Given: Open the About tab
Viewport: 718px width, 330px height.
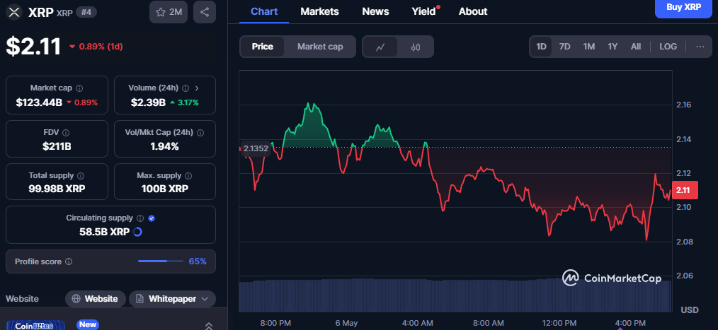Looking at the screenshot, I should coord(473,11).
